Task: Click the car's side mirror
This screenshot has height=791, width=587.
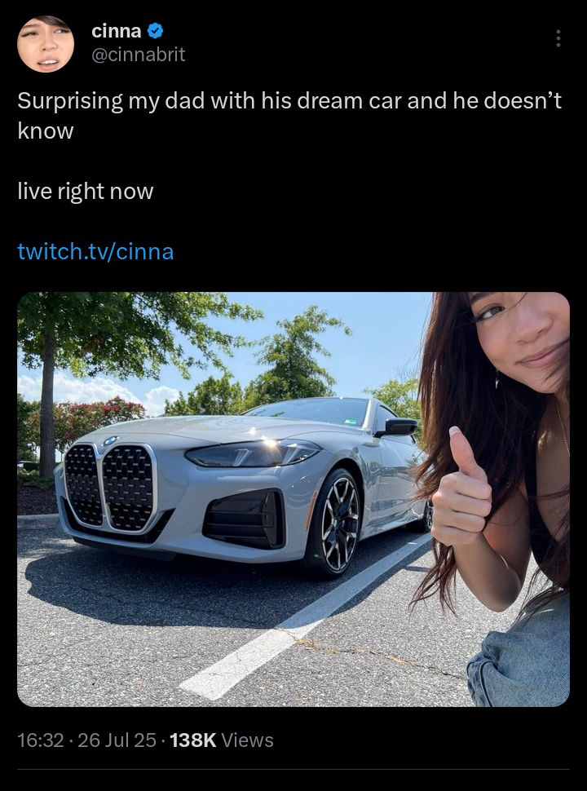Action: [x=397, y=428]
